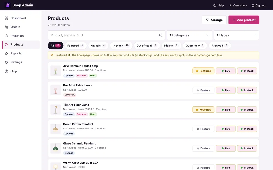Click the Arrange funnel icon
This screenshot has width=273, height=170.
pyautogui.click(x=207, y=20)
